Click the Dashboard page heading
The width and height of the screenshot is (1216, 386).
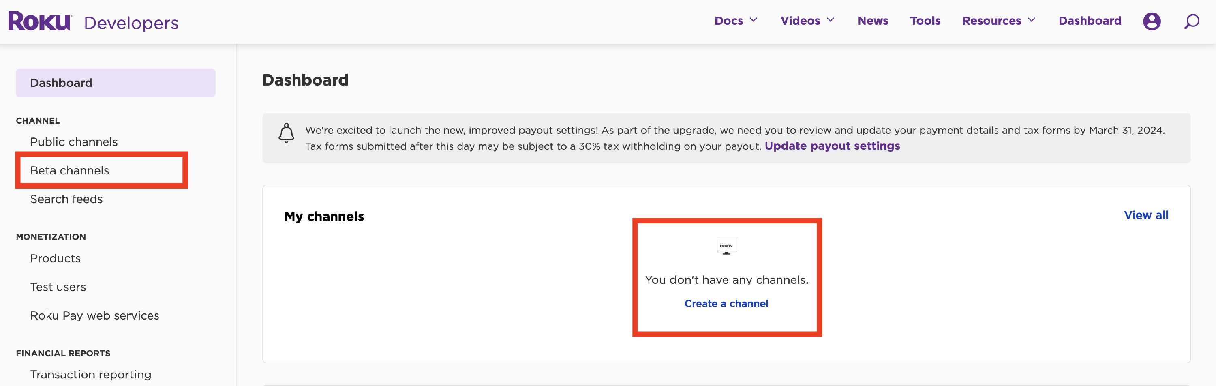point(305,80)
